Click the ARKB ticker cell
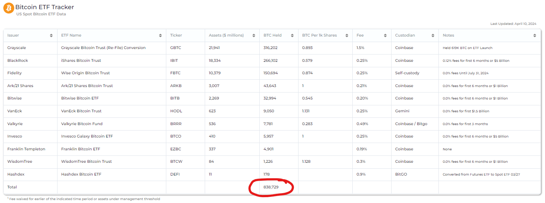Viewport: 545px width, 203px height. (176, 86)
